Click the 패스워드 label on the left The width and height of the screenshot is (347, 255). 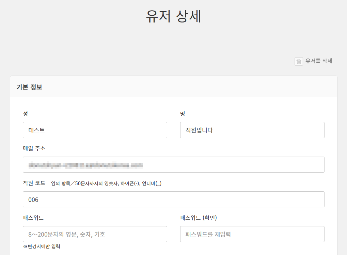click(x=33, y=218)
